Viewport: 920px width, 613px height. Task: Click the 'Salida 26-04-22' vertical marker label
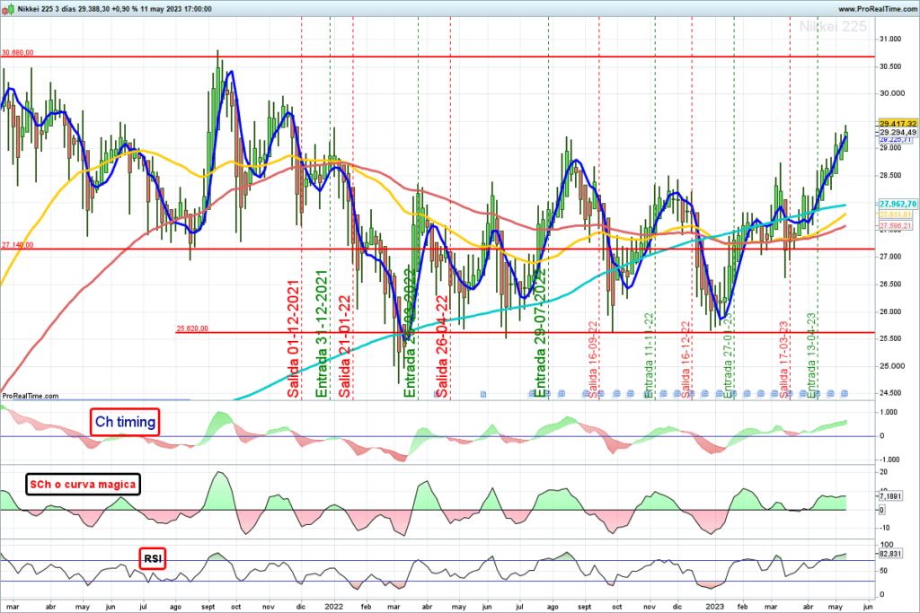(442, 346)
